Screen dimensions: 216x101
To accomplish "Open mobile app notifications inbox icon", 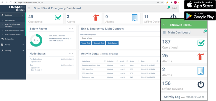I will (204, 32).
